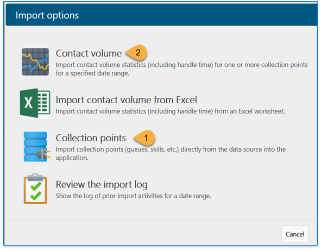Click the Import options dialog title
The width and height of the screenshot is (321, 251).
point(47,15)
